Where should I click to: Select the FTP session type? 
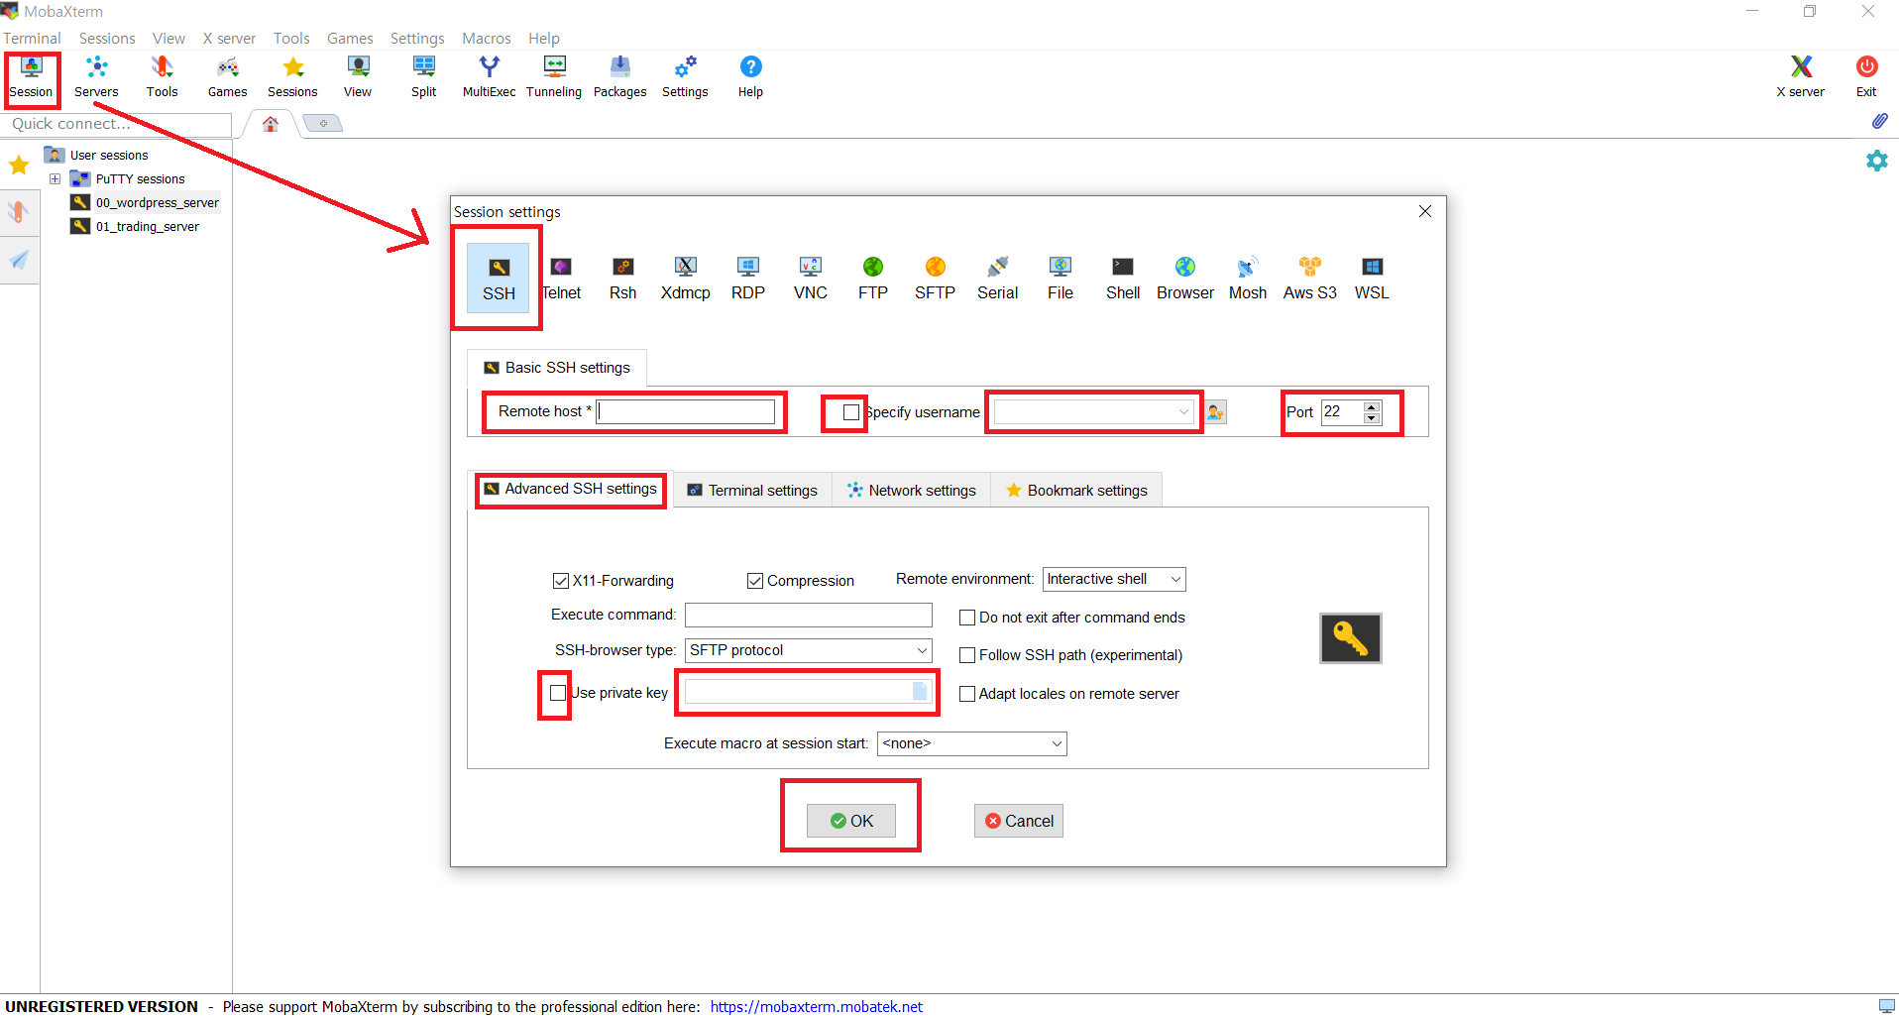tap(872, 279)
